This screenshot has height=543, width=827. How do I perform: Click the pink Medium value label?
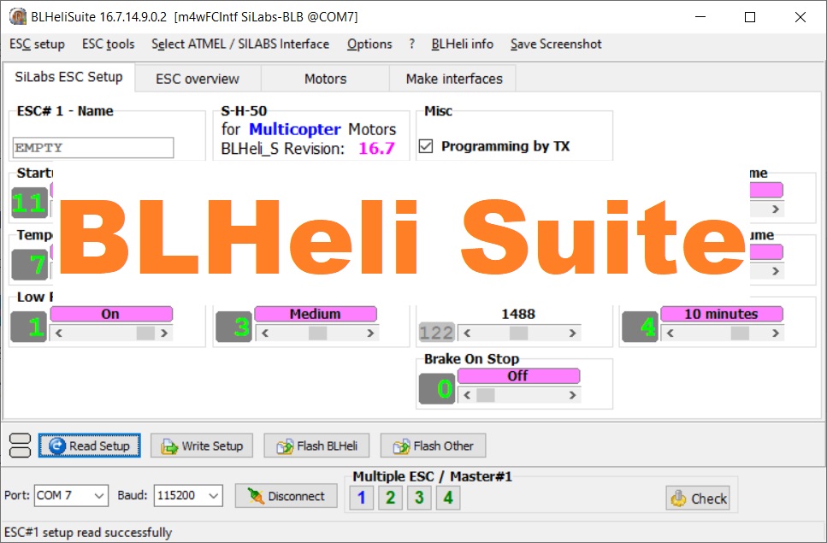(316, 314)
